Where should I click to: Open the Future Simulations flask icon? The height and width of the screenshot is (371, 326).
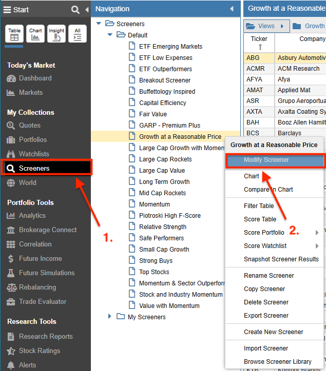11,273
